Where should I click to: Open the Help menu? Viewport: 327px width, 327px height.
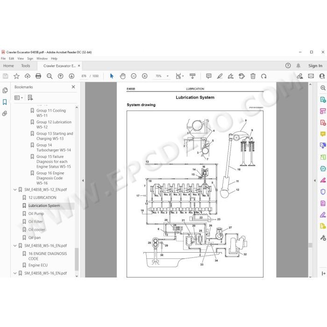54,58
